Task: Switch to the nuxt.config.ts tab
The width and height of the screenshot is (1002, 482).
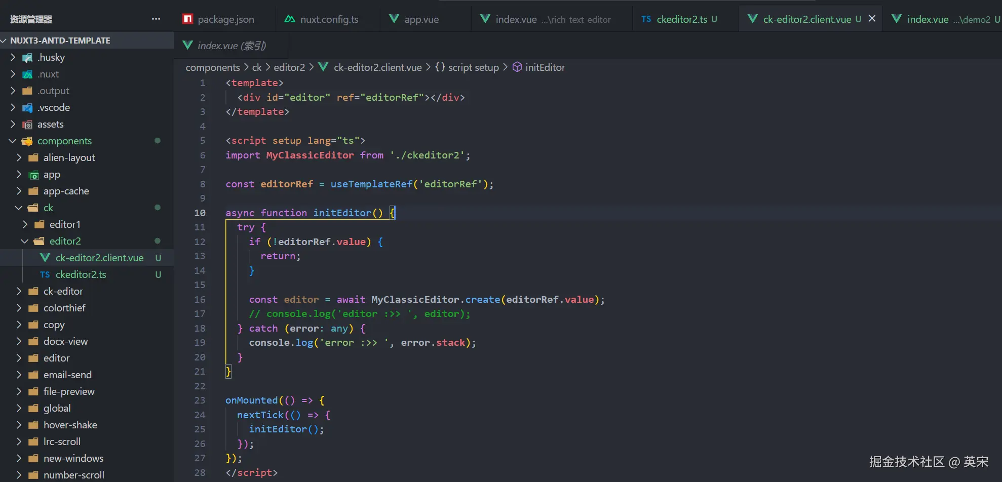Action: [328, 19]
